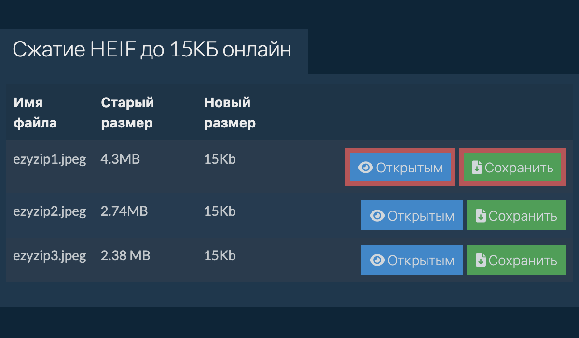Click the Имя файла column header
This screenshot has width=579, height=338.
pyautogui.click(x=35, y=113)
